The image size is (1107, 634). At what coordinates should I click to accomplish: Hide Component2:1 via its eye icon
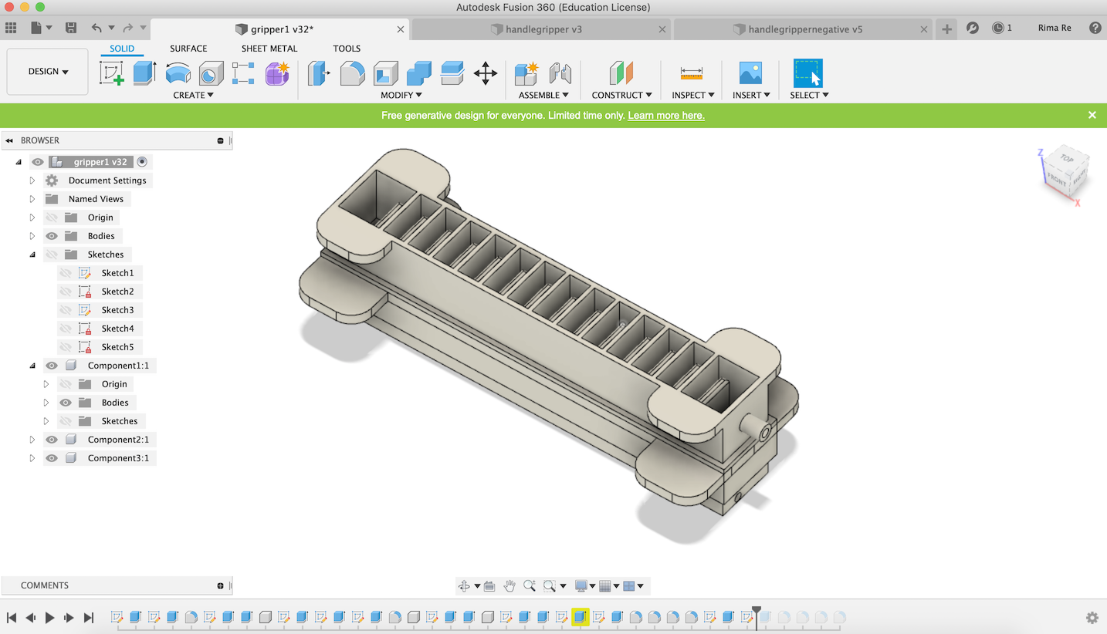52,440
